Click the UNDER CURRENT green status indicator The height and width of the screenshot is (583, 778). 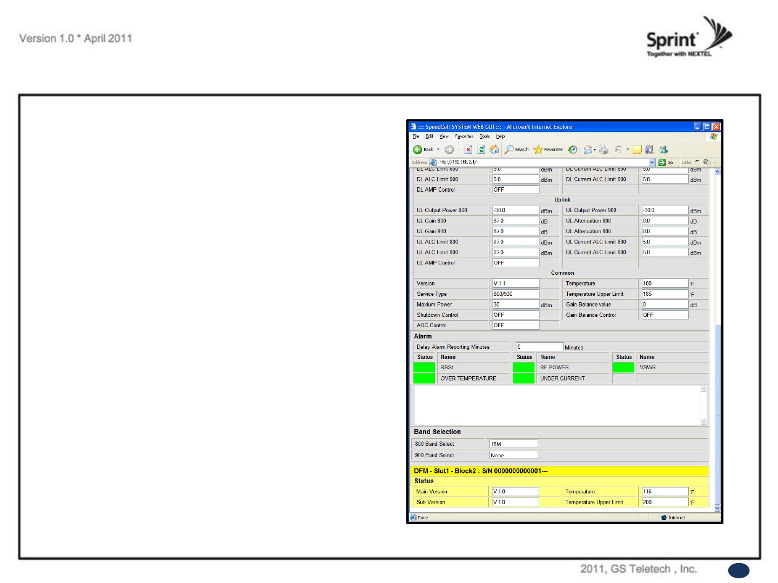(524, 378)
